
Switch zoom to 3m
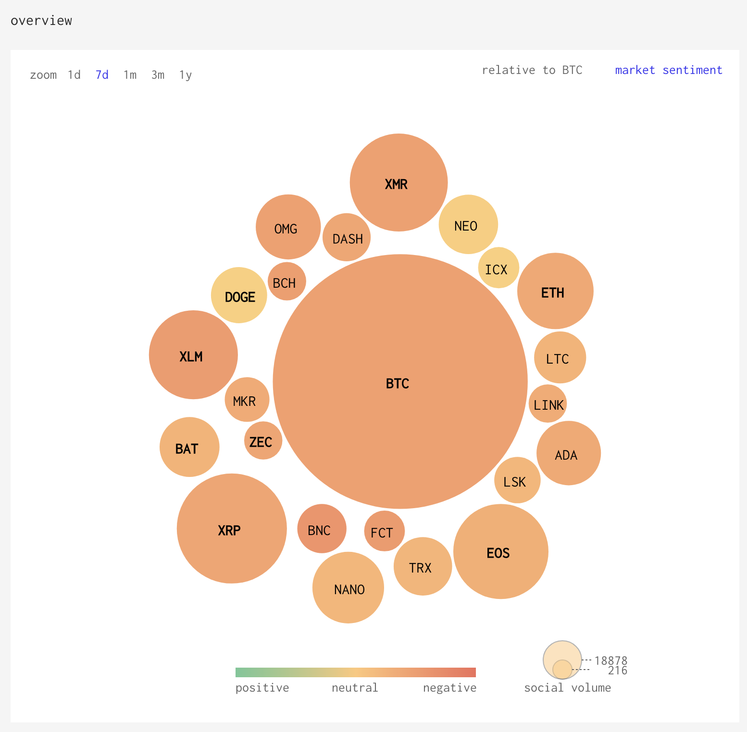(158, 75)
